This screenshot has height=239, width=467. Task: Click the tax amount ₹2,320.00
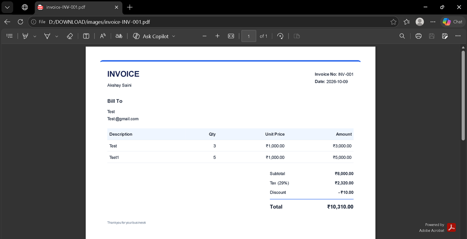click(344, 183)
